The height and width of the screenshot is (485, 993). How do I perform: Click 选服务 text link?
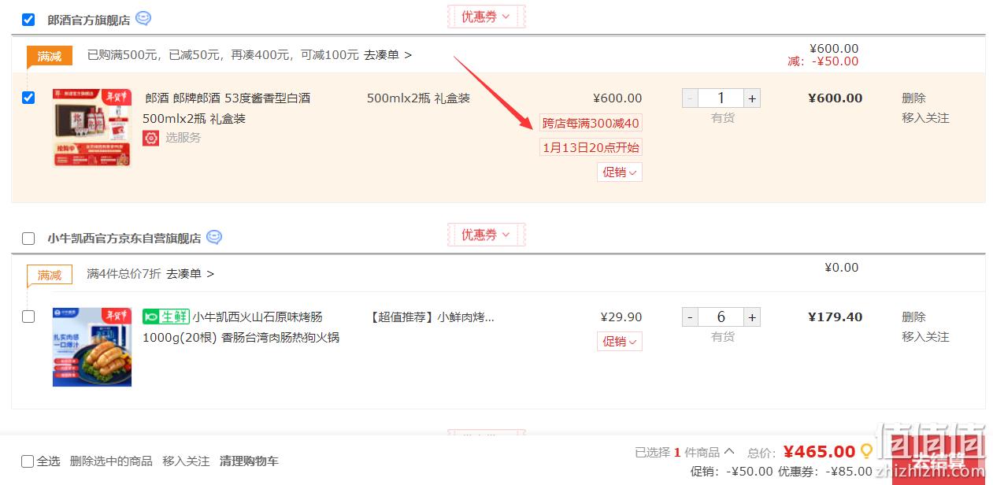point(183,138)
